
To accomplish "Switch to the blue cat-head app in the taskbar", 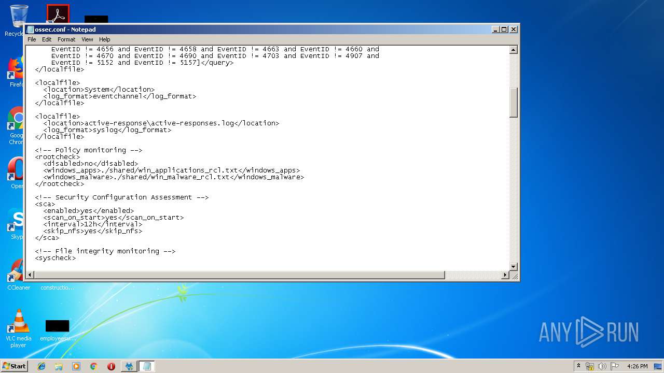I will coord(129,366).
